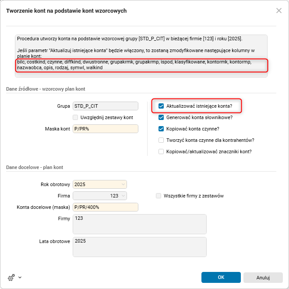Image resolution: width=289 pixels, height=289 pixels.
Task: Toggle Generować konta słownikowe checkbox
Action: pyautogui.click(x=161, y=117)
